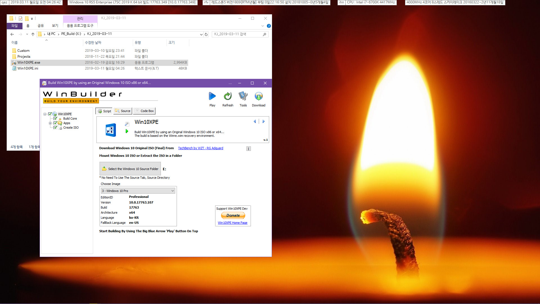Open the 공유 ribbon tab
540x304 pixels.
41,26
